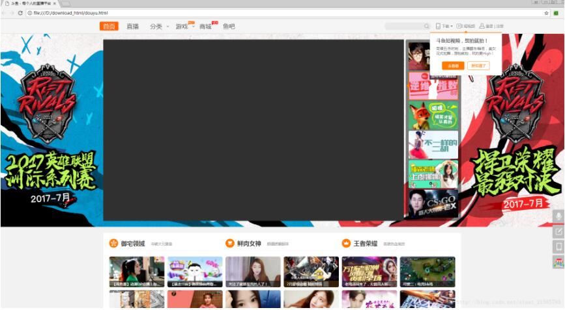This screenshot has width=565, height=310.
Task: Open the cartoon white character stream card
Action: [x=195, y=272]
